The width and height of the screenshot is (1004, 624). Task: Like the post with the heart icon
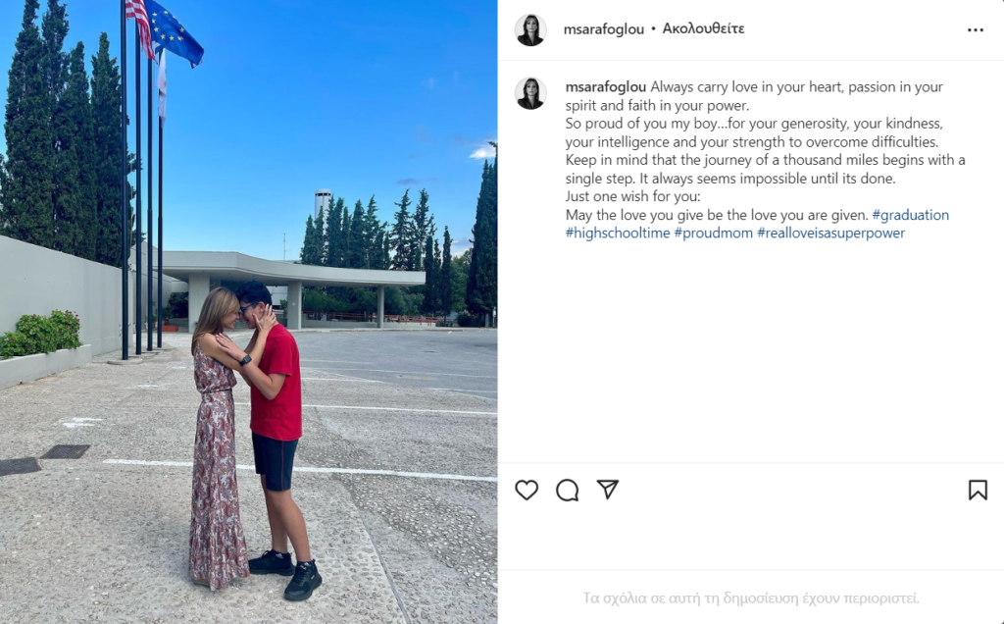527,491
